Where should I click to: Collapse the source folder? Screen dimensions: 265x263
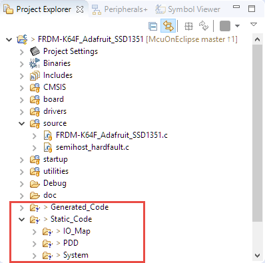[x=22, y=123]
